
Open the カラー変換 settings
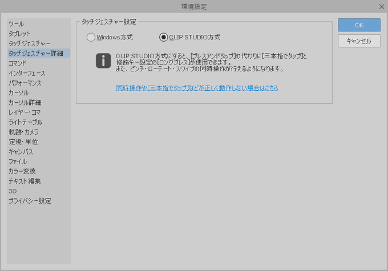pos(39,171)
